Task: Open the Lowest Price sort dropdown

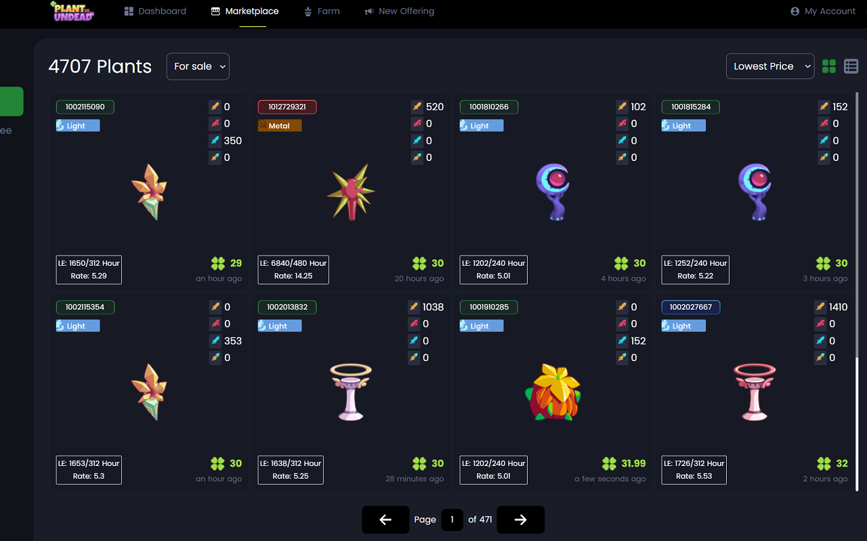Action: pos(770,66)
